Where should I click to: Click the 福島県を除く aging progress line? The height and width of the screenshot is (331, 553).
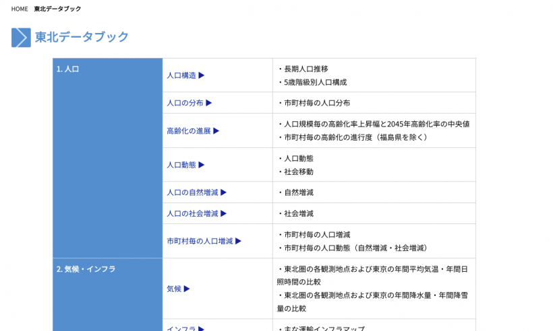point(354,137)
